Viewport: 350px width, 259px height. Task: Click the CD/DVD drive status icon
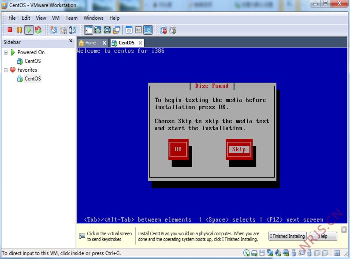(x=246, y=253)
